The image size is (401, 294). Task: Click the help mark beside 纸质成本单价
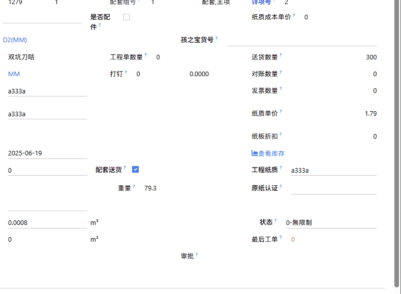pyautogui.click(x=294, y=16)
